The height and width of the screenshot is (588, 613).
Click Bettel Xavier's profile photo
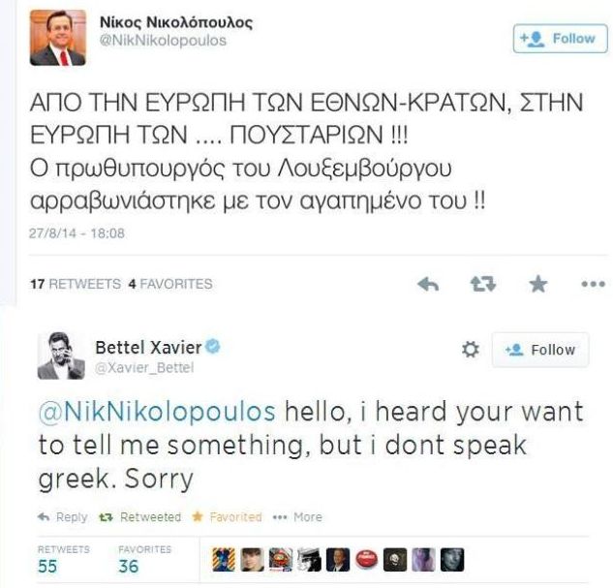[60, 355]
